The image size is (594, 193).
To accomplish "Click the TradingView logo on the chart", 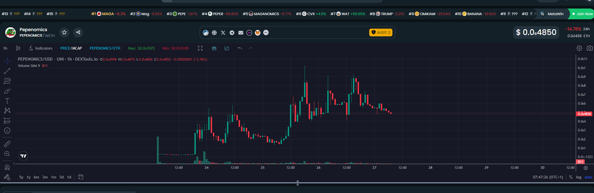I will [24, 155].
